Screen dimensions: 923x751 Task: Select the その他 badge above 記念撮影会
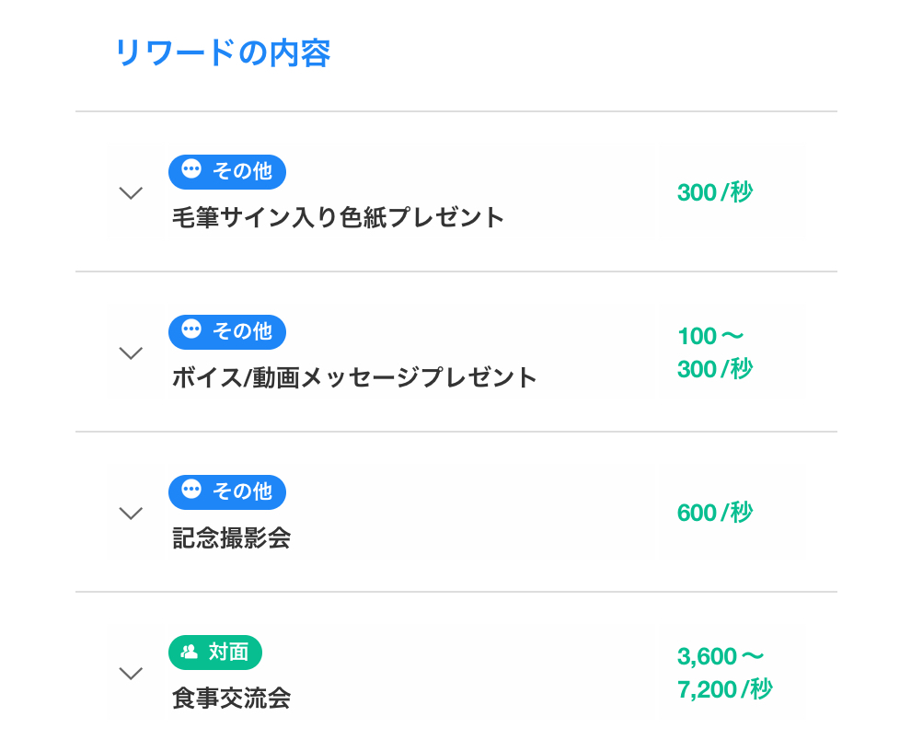pos(227,492)
